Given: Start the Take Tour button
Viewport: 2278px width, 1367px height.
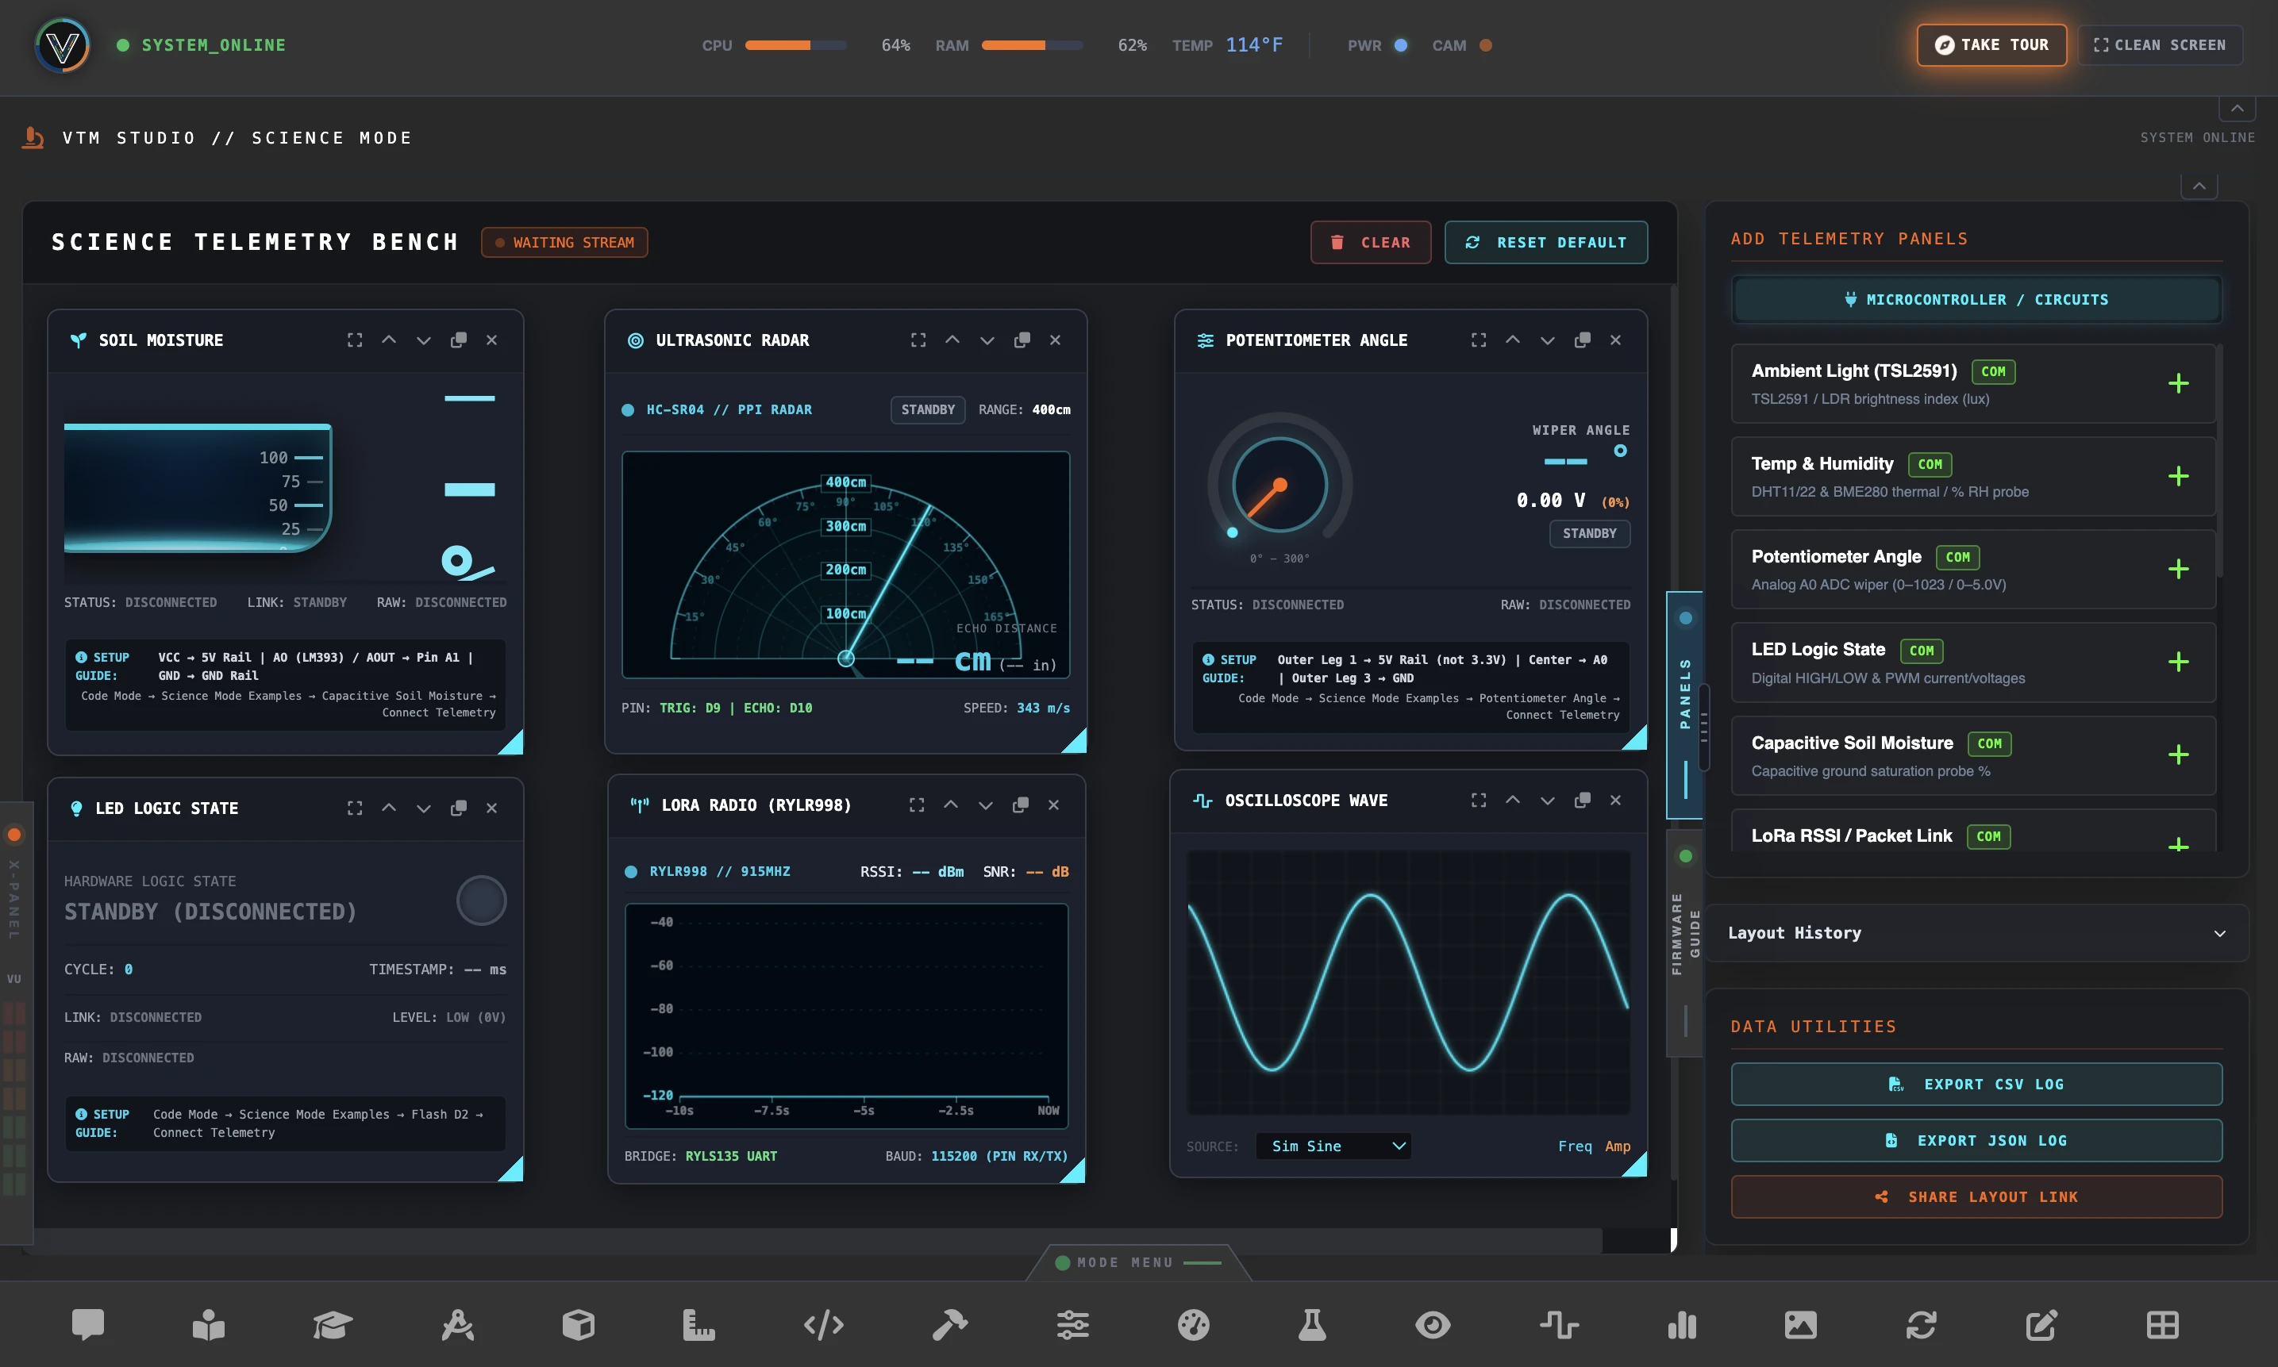Looking at the screenshot, I should (x=1991, y=45).
